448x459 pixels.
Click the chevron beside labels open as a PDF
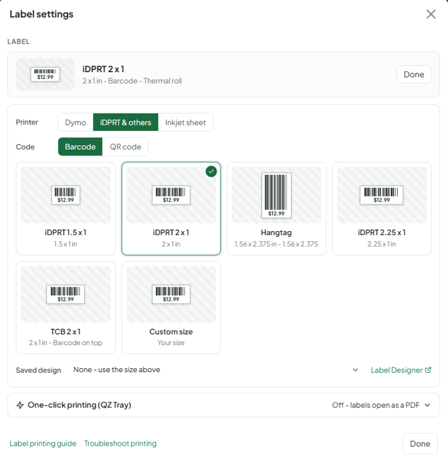pos(427,405)
